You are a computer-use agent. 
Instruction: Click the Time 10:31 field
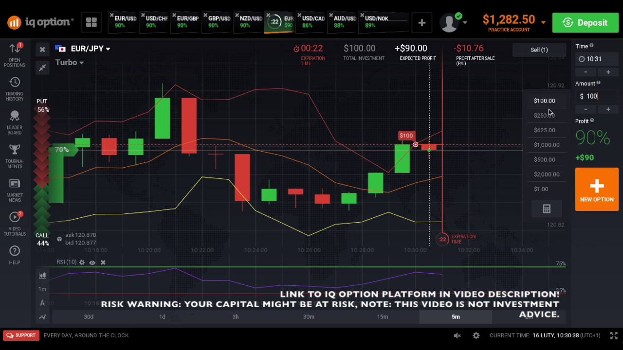click(597, 59)
